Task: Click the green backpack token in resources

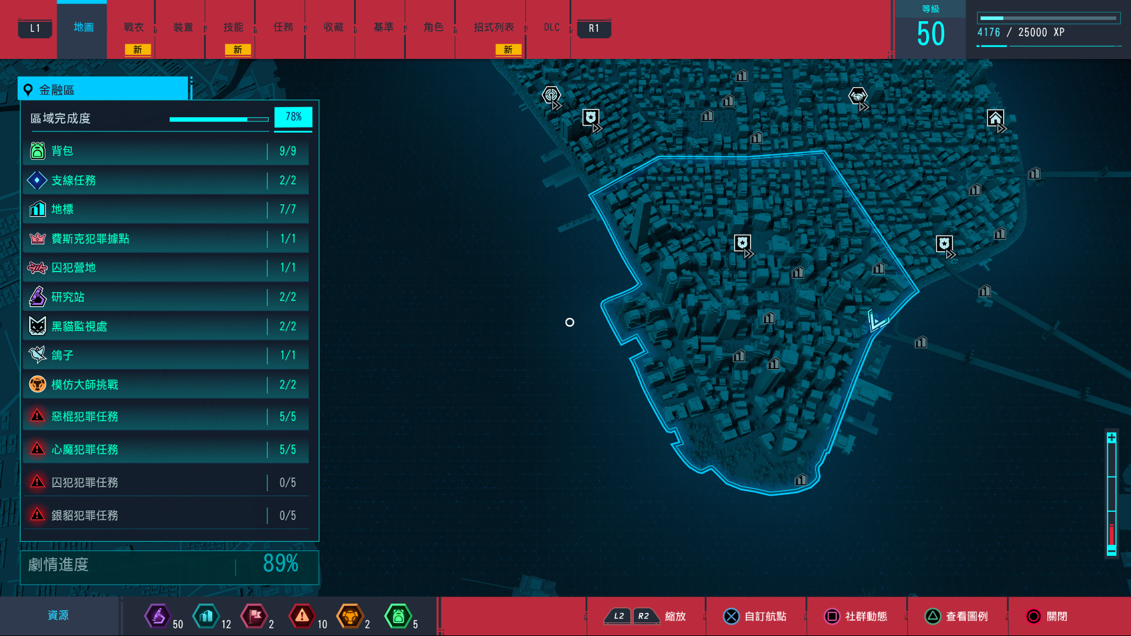Action: [398, 616]
